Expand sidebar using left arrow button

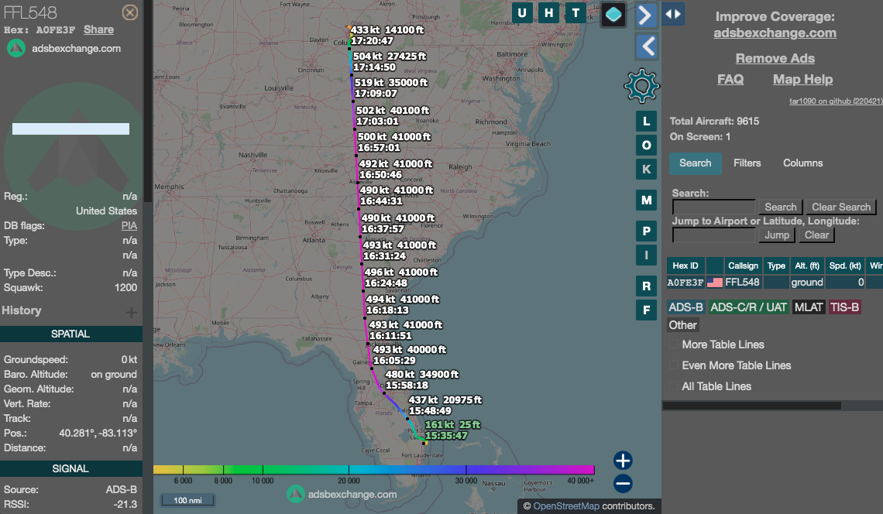click(647, 46)
